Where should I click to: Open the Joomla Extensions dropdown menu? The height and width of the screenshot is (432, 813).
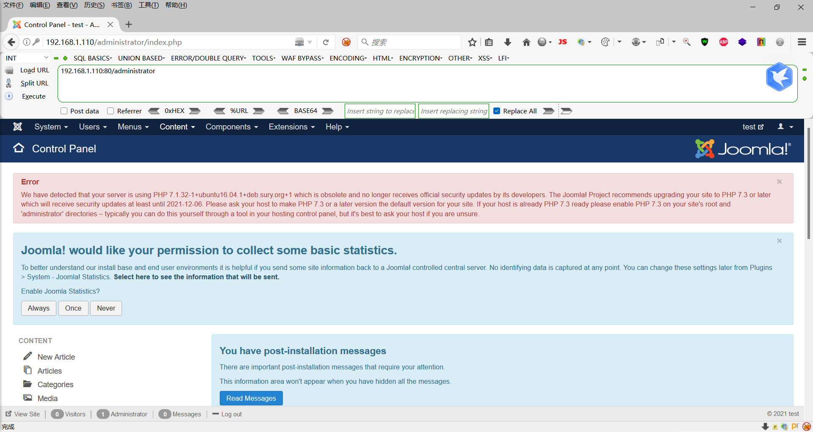(x=292, y=127)
